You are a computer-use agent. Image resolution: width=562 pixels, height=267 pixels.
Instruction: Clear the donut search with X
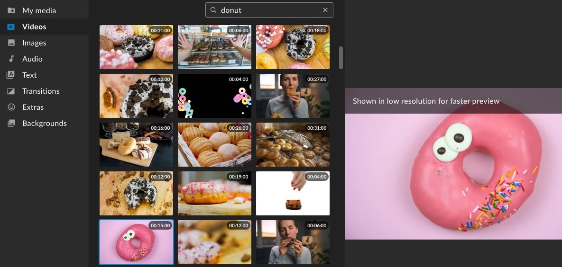click(x=325, y=10)
